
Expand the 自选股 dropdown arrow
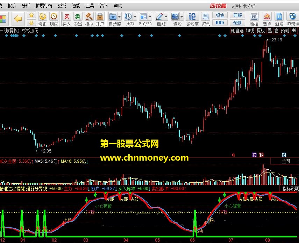(119, 17)
